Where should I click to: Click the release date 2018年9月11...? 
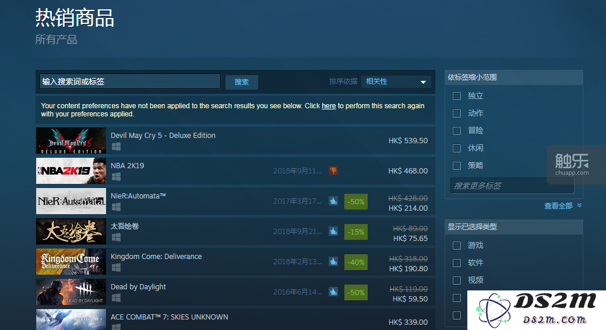pyautogui.click(x=297, y=171)
